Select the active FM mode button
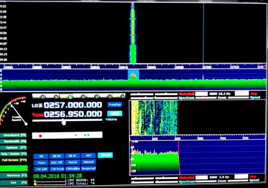This screenshot has height=188, width=268. point(66,96)
